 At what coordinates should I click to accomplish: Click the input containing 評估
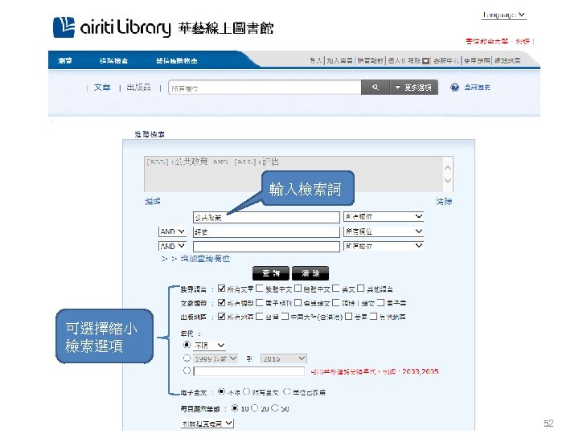click(266, 231)
